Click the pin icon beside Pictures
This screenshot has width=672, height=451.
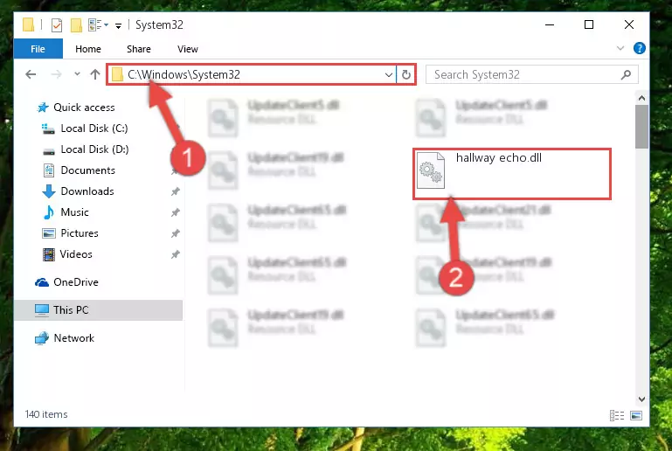[x=176, y=233]
